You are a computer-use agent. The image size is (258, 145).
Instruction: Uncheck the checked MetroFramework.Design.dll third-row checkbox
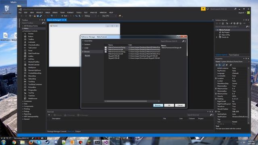click(106, 52)
